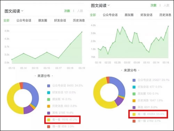Select the 全部 tab in right panel
The image size is (174, 131).
(93, 15)
